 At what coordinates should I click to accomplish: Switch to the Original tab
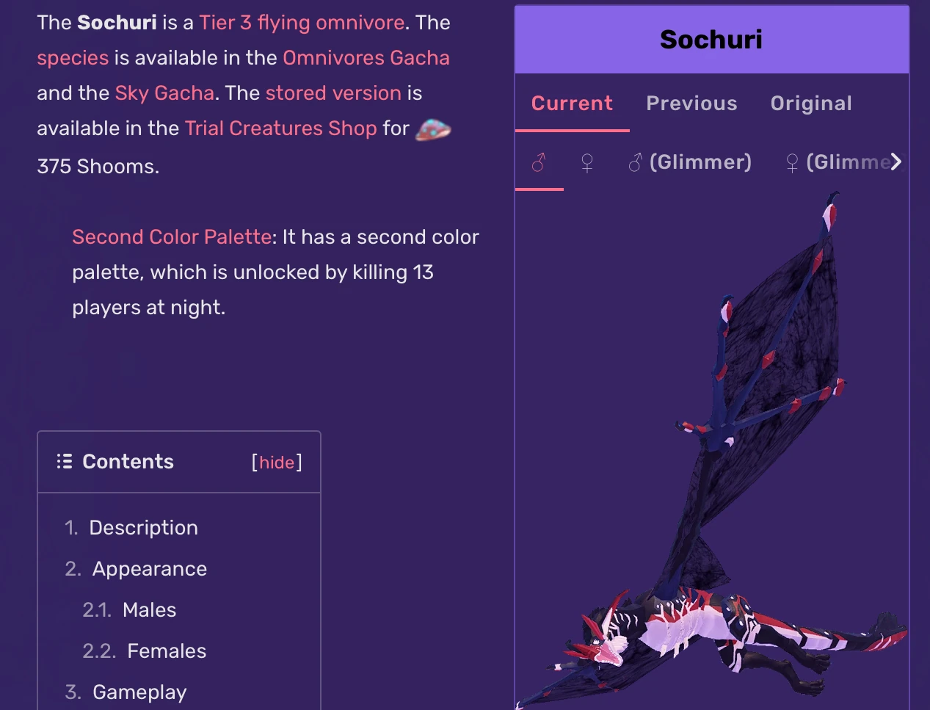(811, 104)
